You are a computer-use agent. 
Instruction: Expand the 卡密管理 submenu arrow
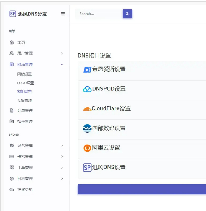[x=62, y=157]
